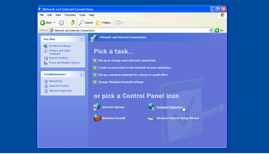Click the Phone and Modem Options icon
The height and width of the screenshot is (154, 269).
pos(45,63)
